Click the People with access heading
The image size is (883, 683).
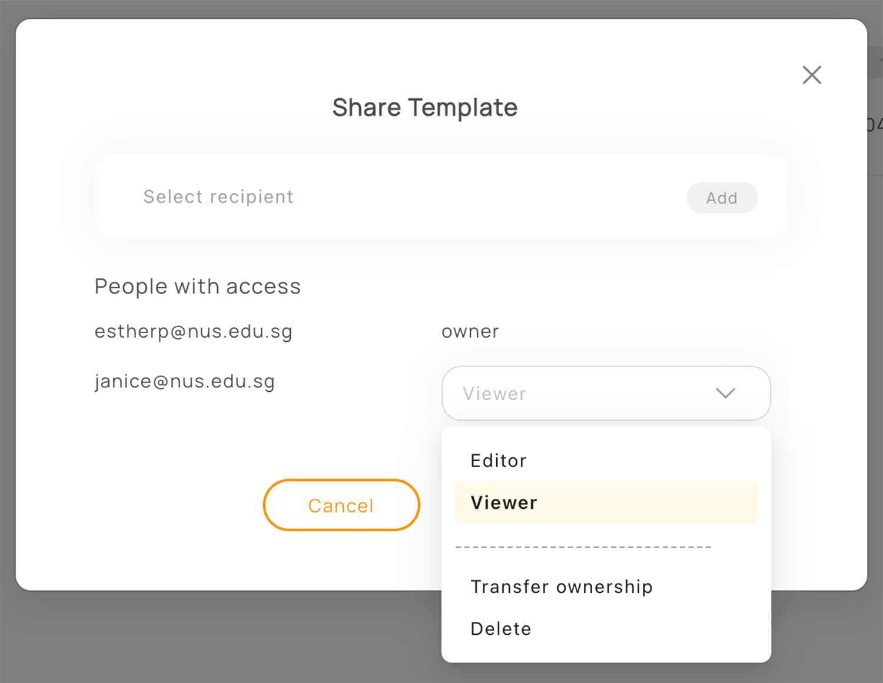(197, 286)
